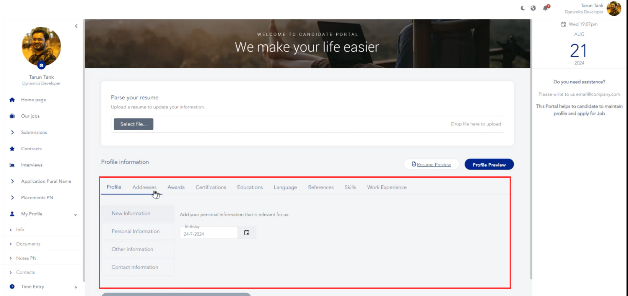
Task: Click the calendar icon beside Wed 19:07pm
Action: [564, 24]
